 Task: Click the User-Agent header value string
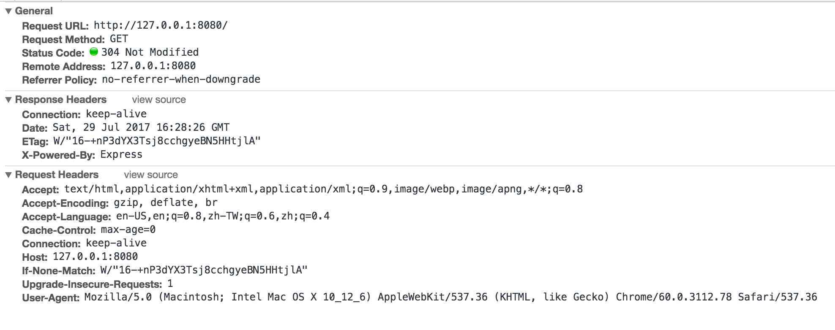451,297
